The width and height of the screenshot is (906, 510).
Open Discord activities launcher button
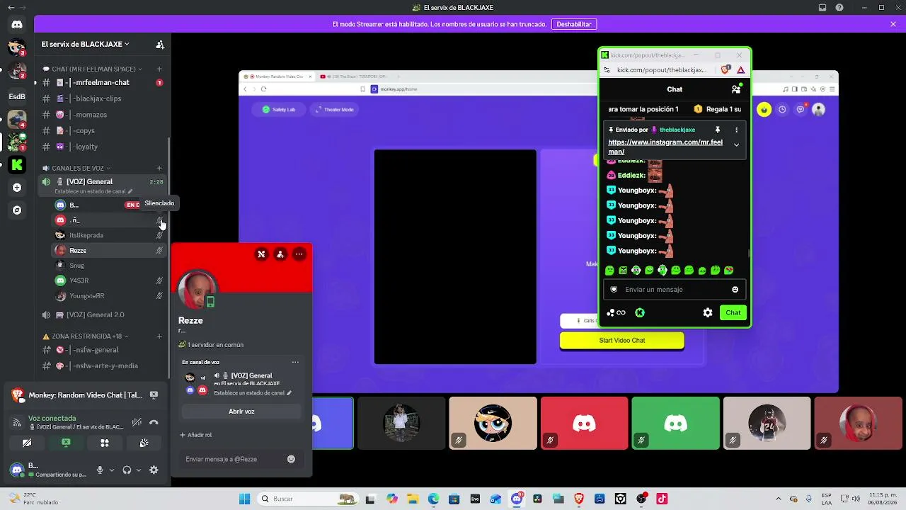105,443
